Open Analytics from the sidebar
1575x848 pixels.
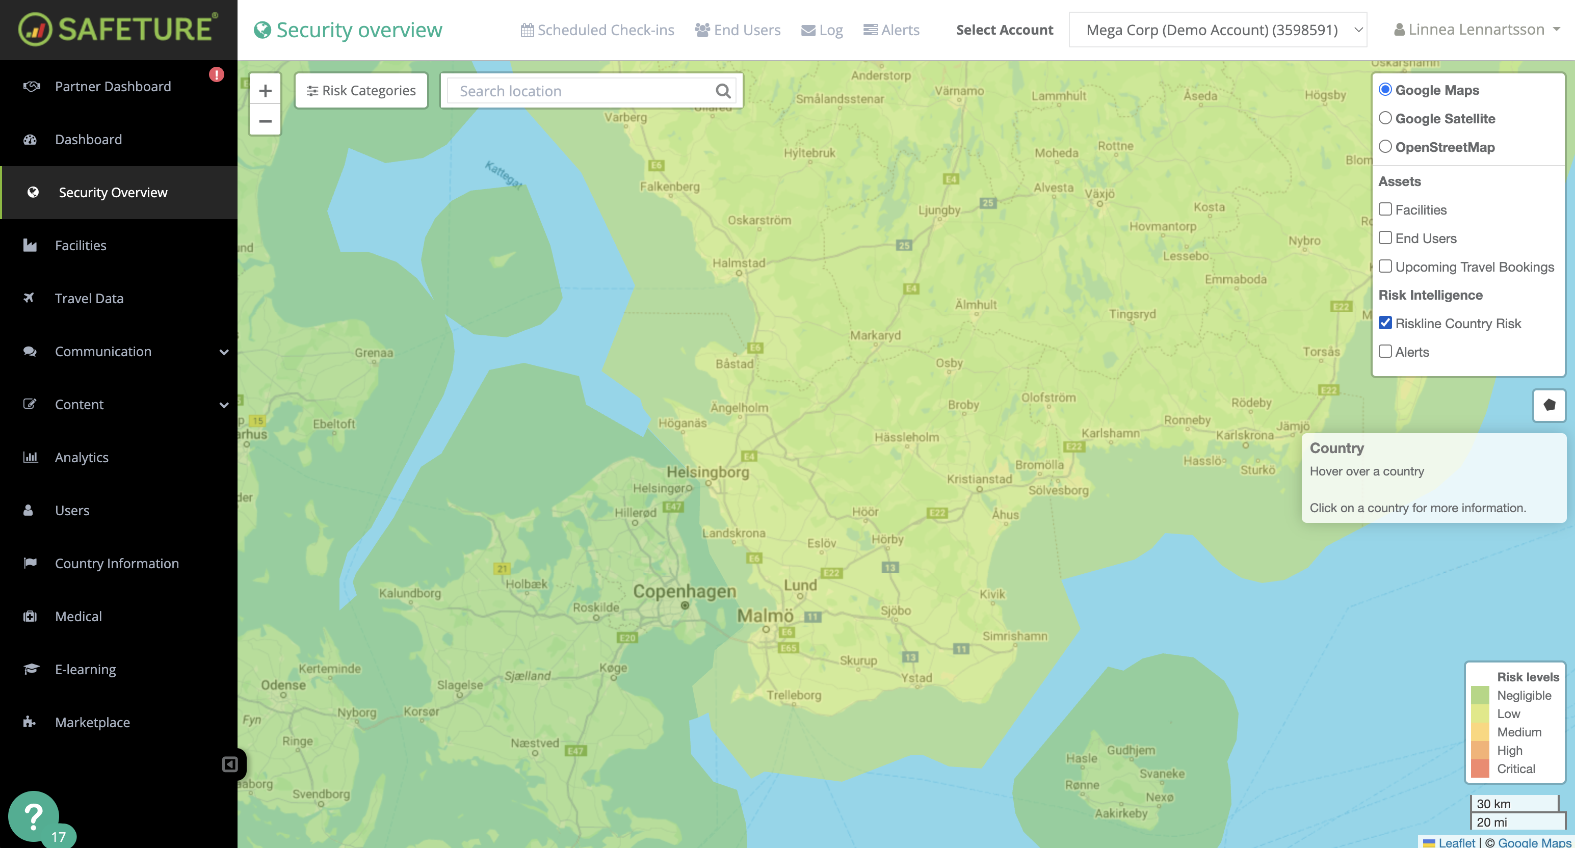coord(82,457)
